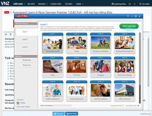Viewport: 152px width, 116px height.
Task: Open the red Tools dropdown arrow
Action: (x=11, y=12)
